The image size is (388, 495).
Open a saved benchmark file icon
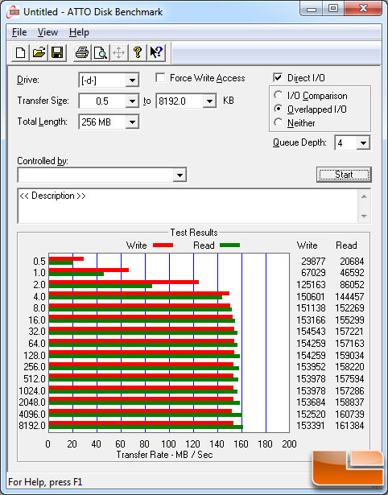(39, 52)
